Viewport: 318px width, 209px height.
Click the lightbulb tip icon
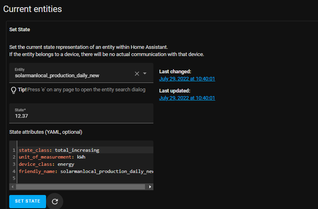point(14,90)
